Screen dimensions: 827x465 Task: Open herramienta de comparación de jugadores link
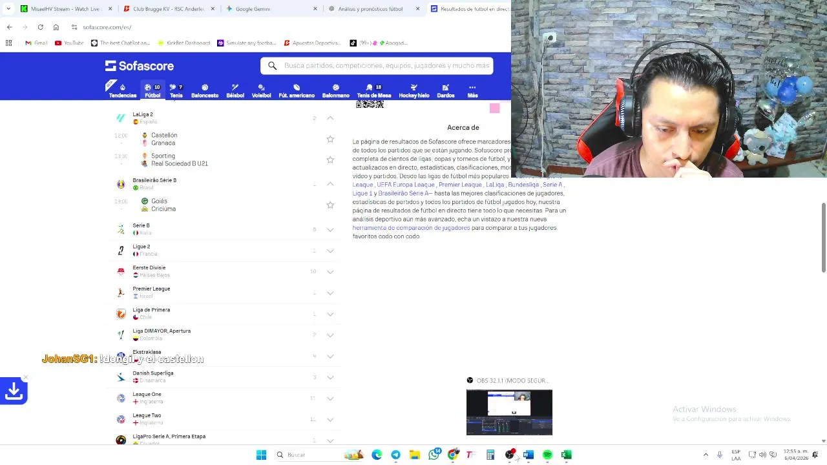(x=411, y=228)
